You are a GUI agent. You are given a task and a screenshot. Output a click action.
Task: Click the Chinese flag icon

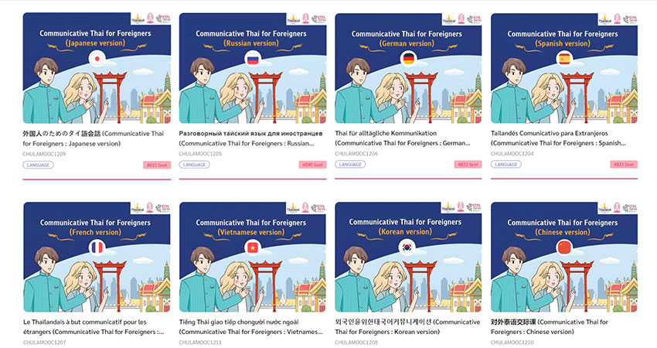pyautogui.click(x=564, y=247)
